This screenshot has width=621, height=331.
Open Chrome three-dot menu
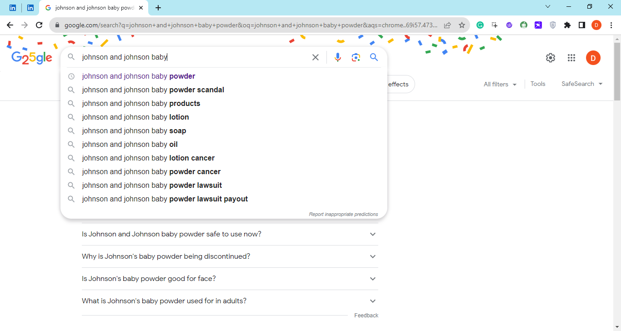(611, 25)
